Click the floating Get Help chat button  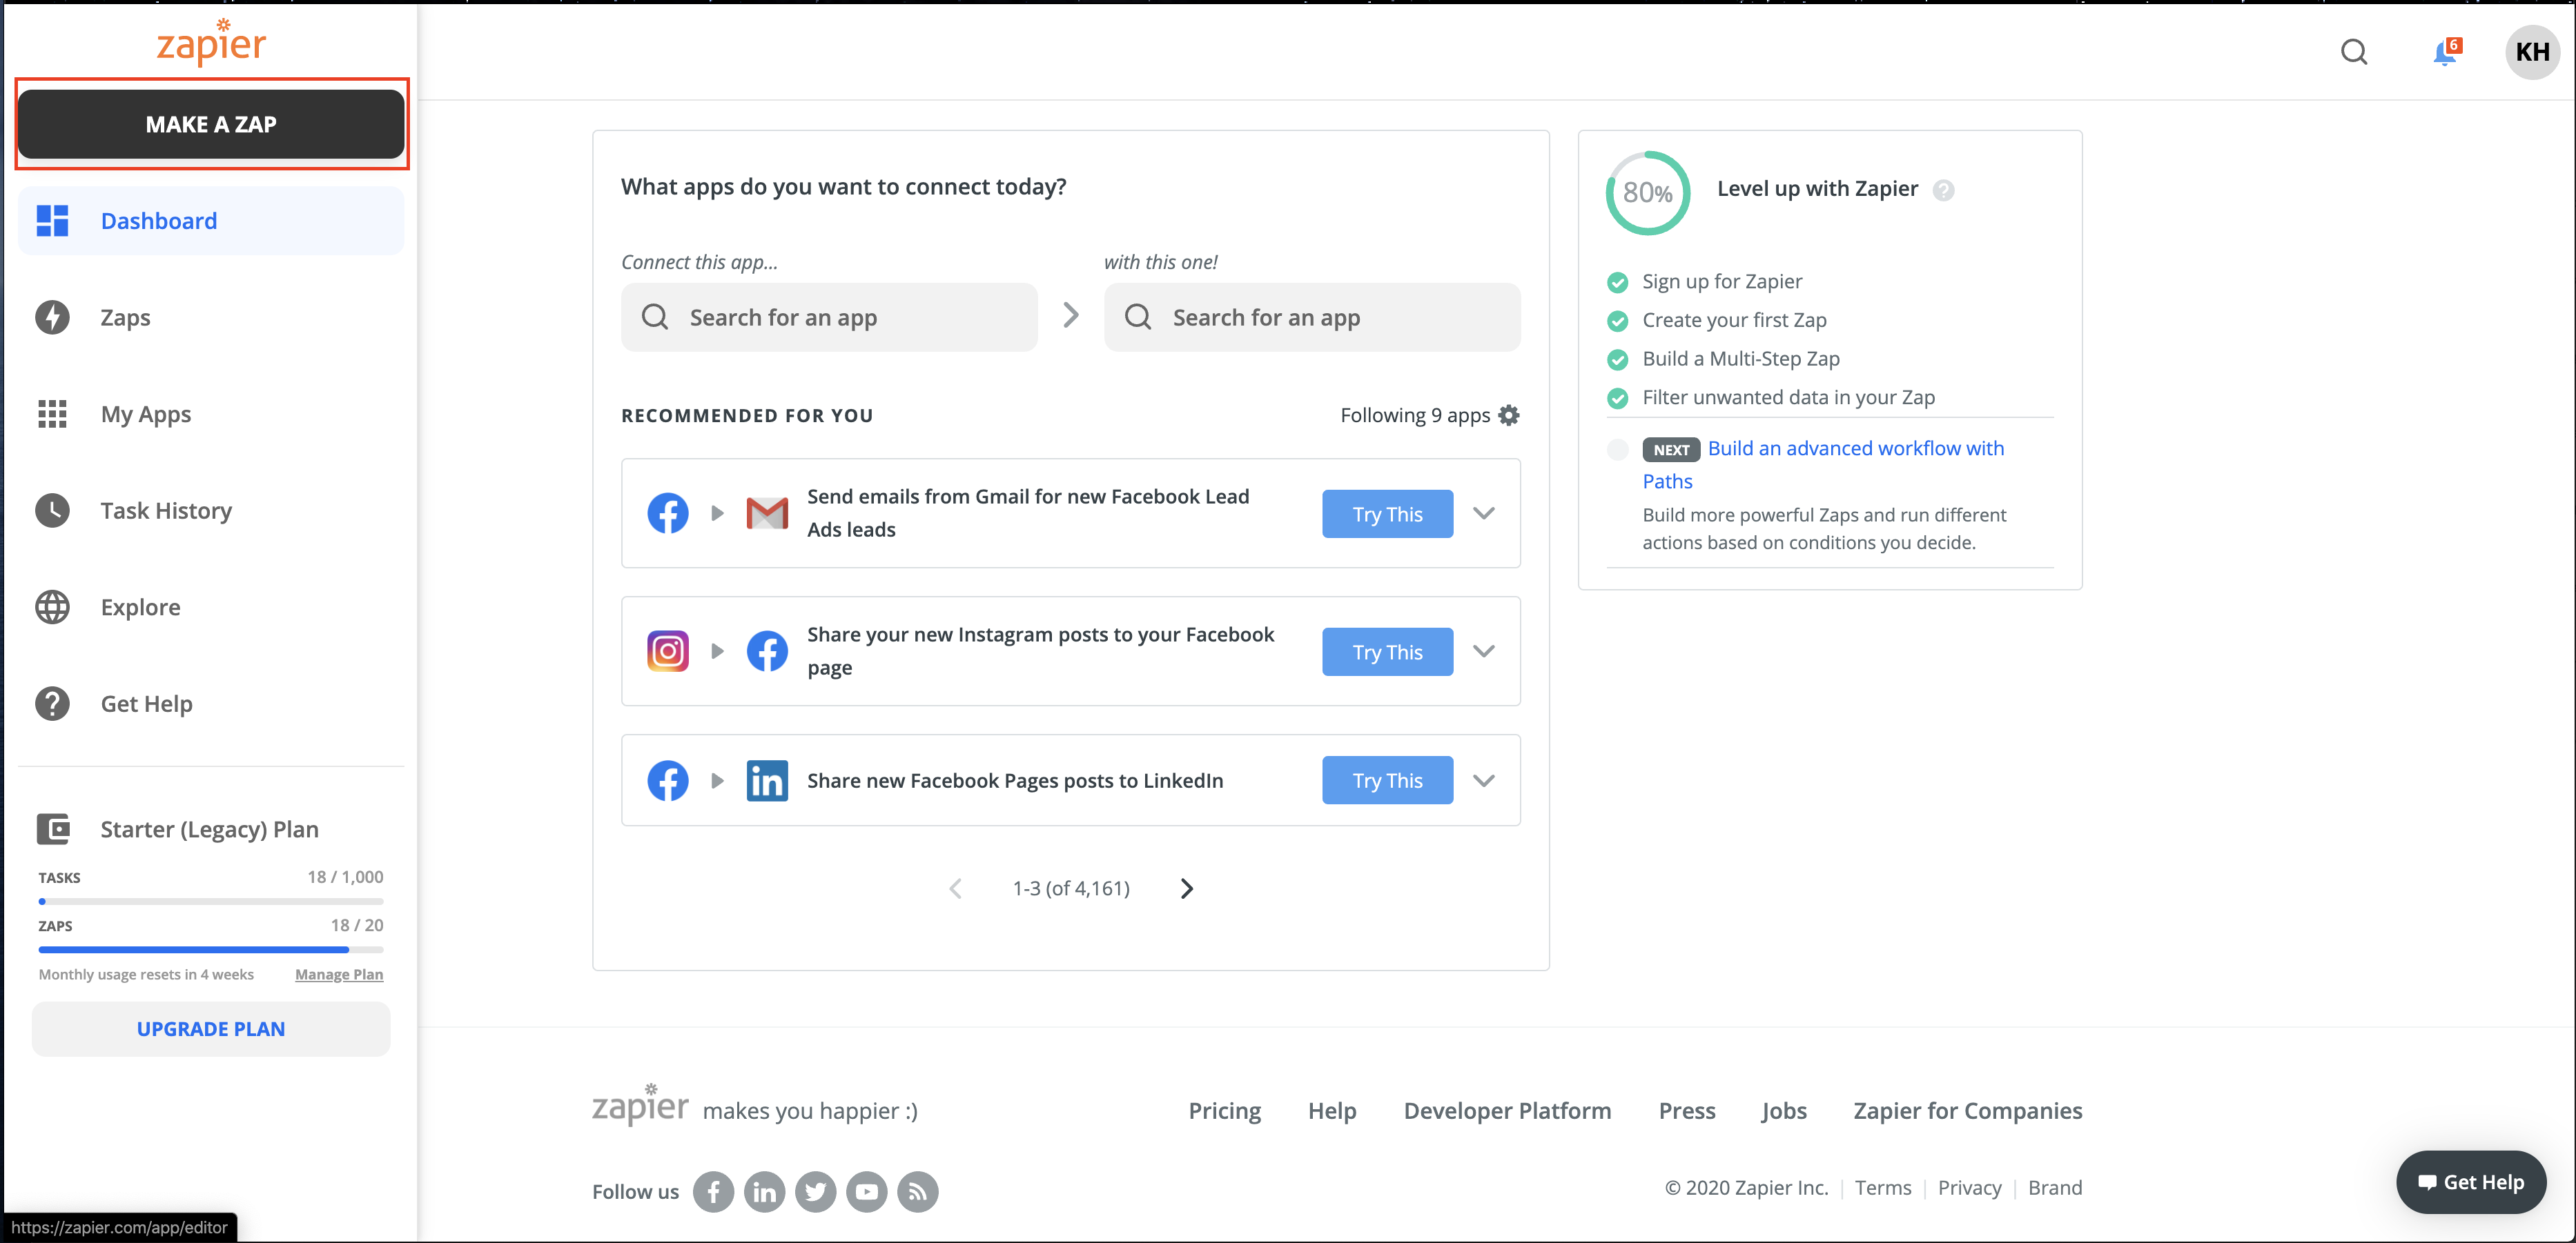[x=2470, y=1182]
